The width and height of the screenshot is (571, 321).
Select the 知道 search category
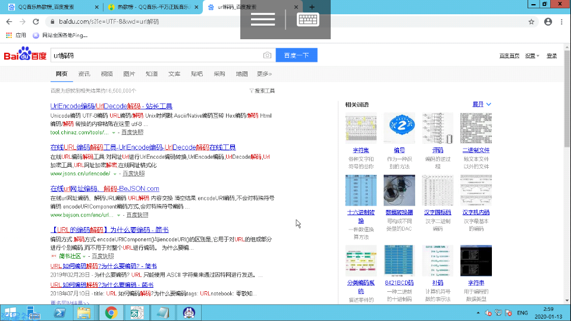pos(152,74)
